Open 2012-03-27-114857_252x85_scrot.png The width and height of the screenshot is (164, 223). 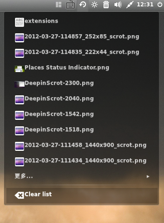click(82, 37)
